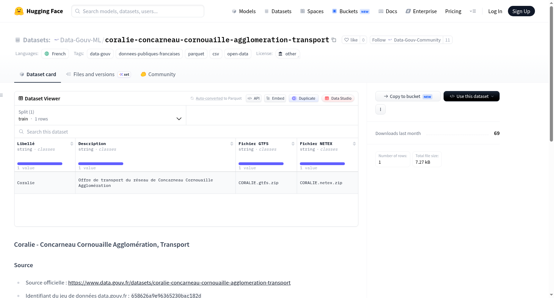Open the Models page
The height and width of the screenshot is (298, 554).
coord(244,11)
